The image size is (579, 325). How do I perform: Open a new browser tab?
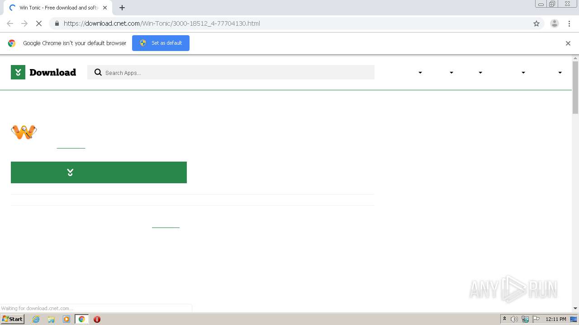click(x=122, y=8)
